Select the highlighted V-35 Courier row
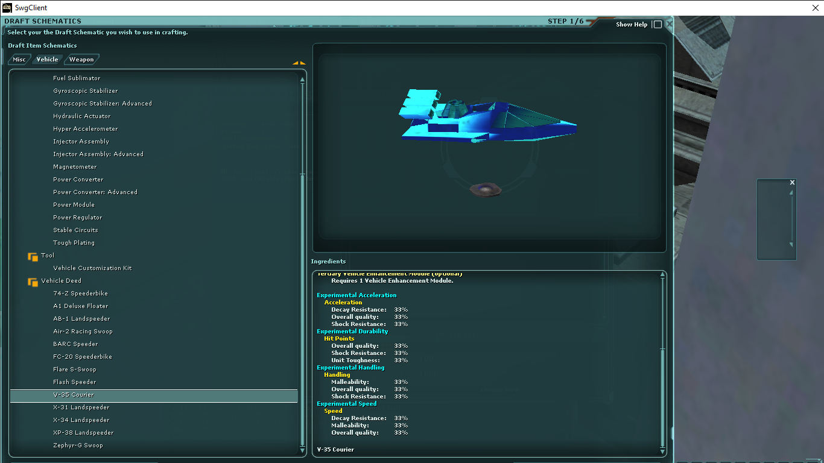 pyautogui.click(x=154, y=395)
